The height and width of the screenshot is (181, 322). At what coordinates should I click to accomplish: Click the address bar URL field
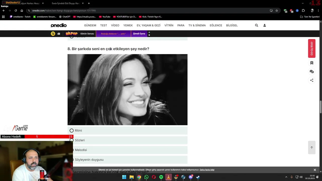pyautogui.click(x=148, y=11)
